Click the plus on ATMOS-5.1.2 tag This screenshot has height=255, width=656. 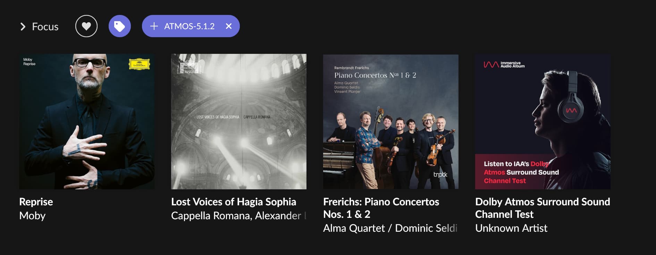[154, 26]
